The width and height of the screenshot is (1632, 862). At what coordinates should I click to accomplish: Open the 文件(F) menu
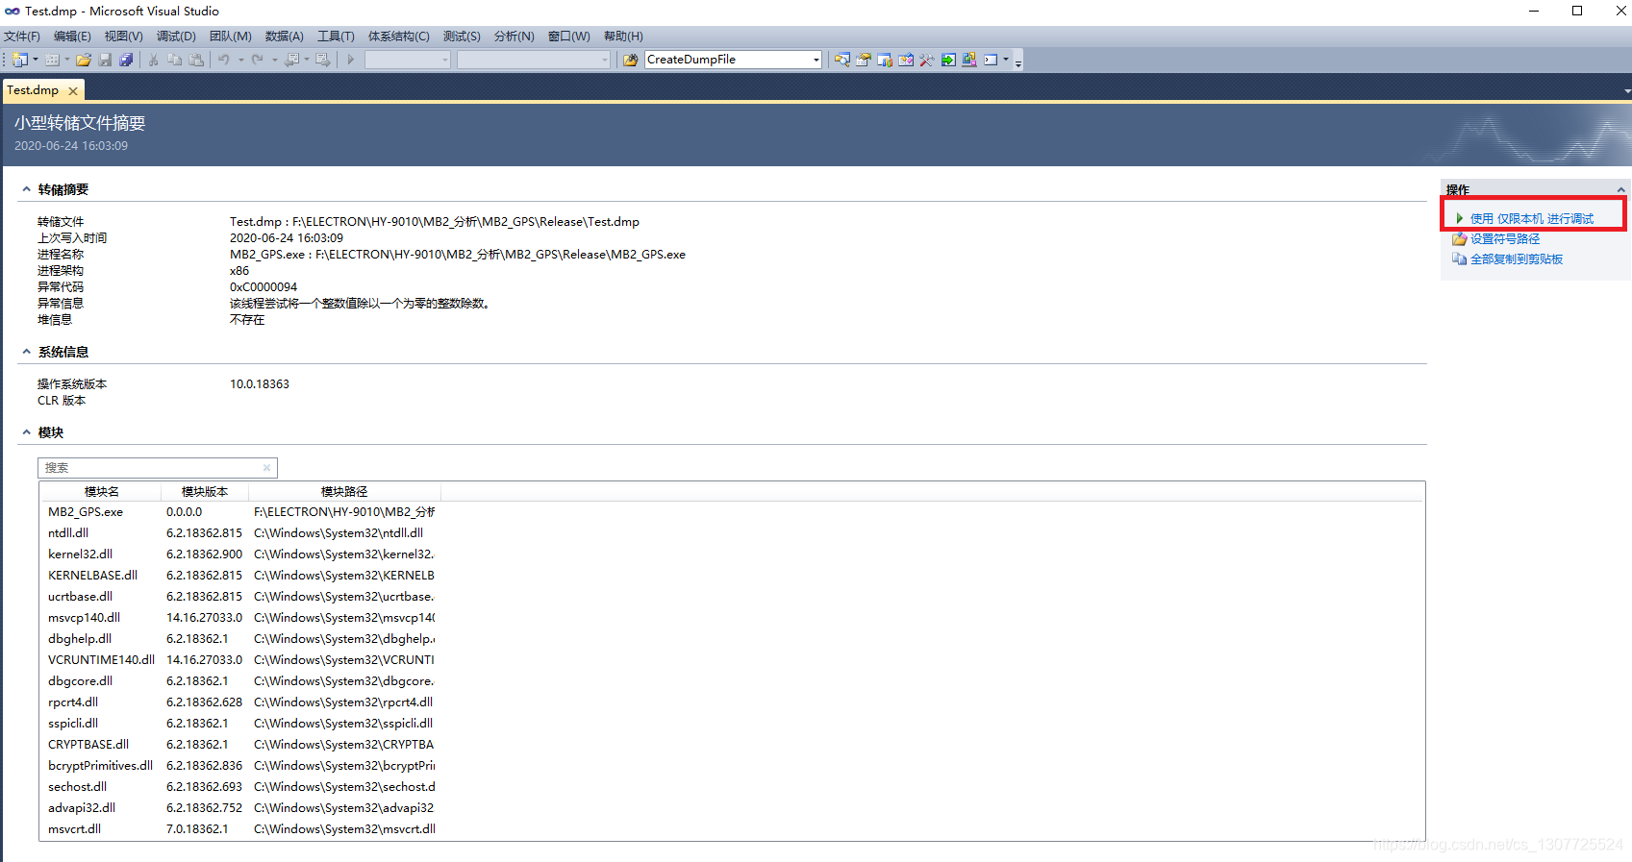(22, 37)
